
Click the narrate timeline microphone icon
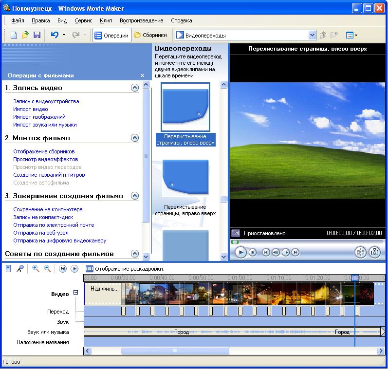20,269
